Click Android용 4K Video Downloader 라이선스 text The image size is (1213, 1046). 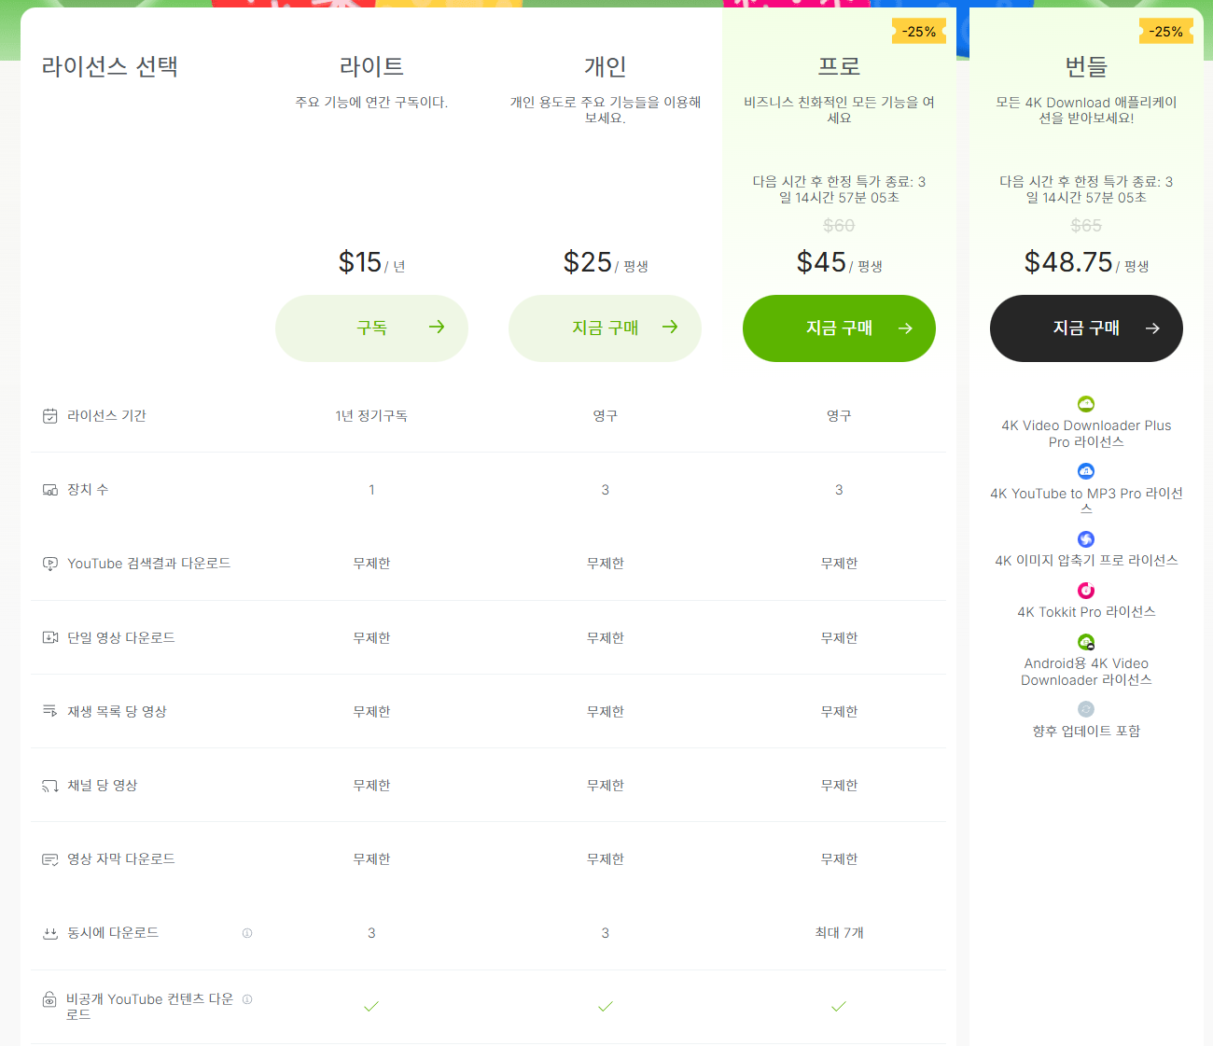tap(1086, 672)
